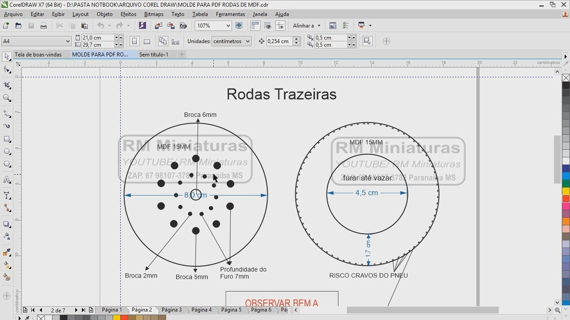This screenshot has width=570, height=320.
Task: Jump to the last page button
Action: (x=83, y=310)
